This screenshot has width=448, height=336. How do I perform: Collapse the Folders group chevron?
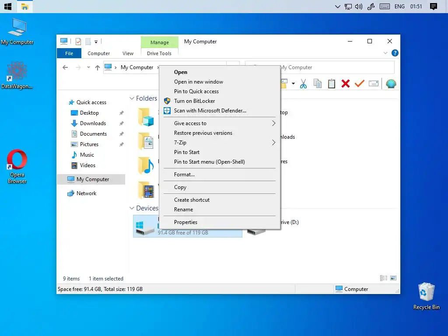(x=132, y=98)
